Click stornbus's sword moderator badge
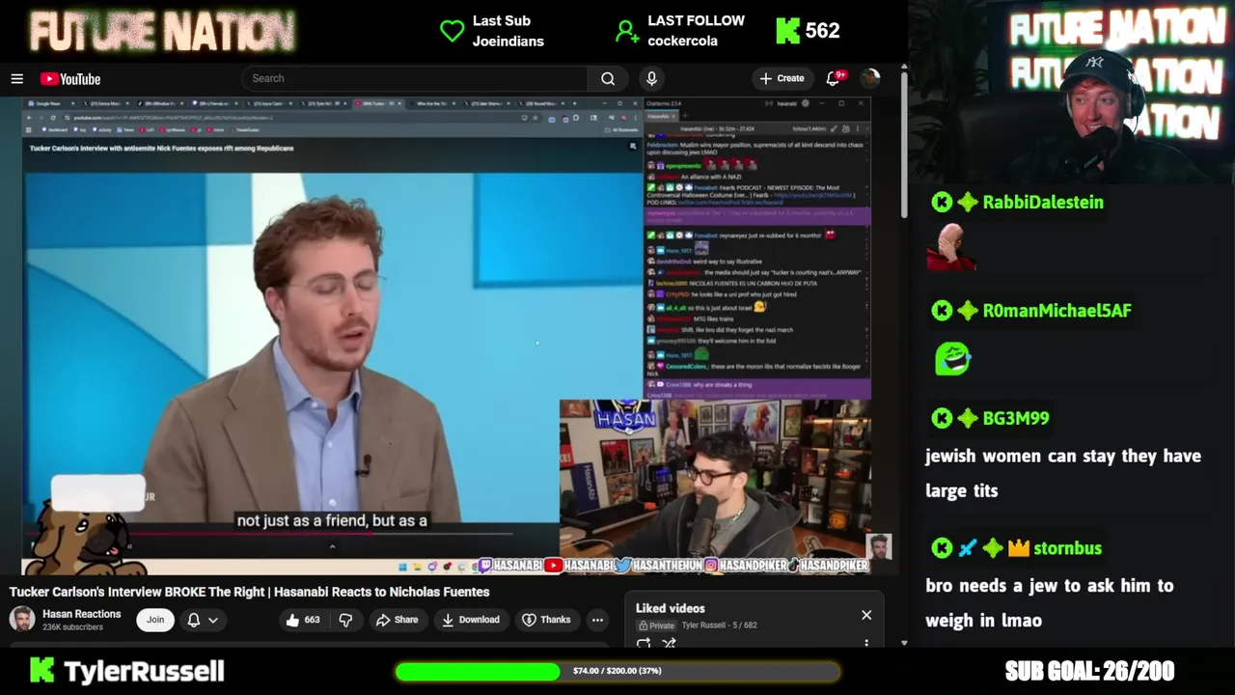Viewport: 1235px width, 695px height. [968, 548]
